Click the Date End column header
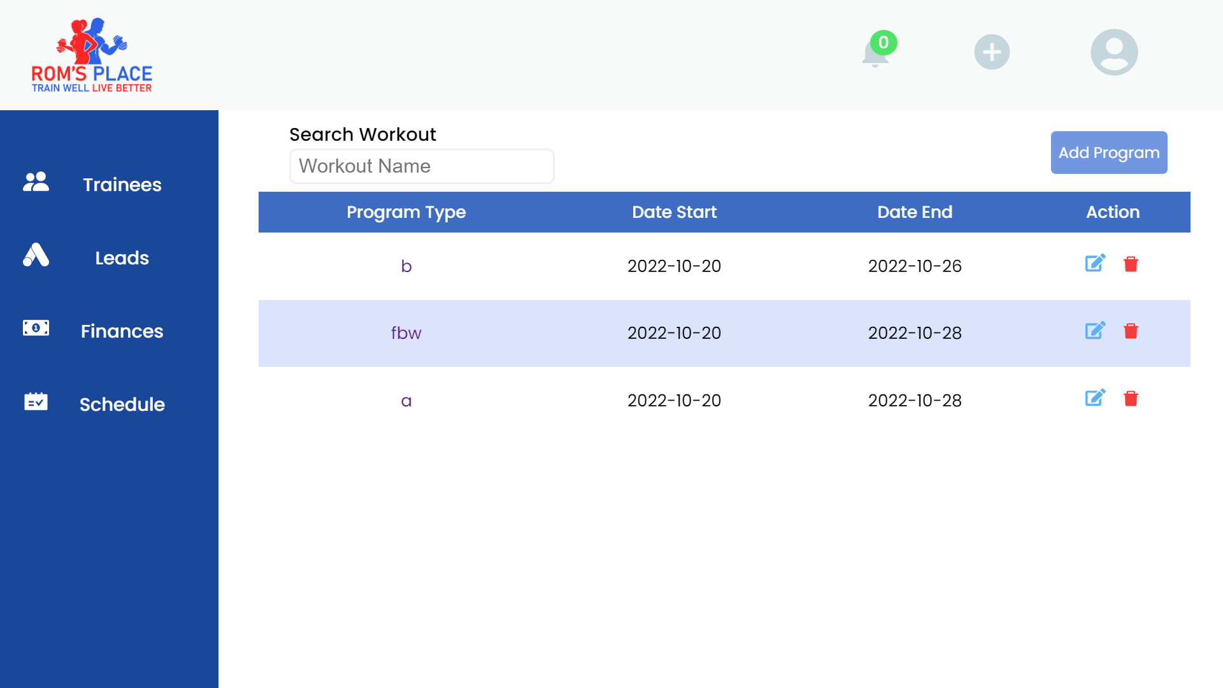The height and width of the screenshot is (688, 1223). (x=915, y=211)
